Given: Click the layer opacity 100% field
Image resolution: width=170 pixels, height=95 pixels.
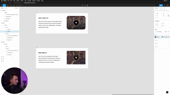Looking at the screenshot, I should pyautogui.click(x=165, y=32).
